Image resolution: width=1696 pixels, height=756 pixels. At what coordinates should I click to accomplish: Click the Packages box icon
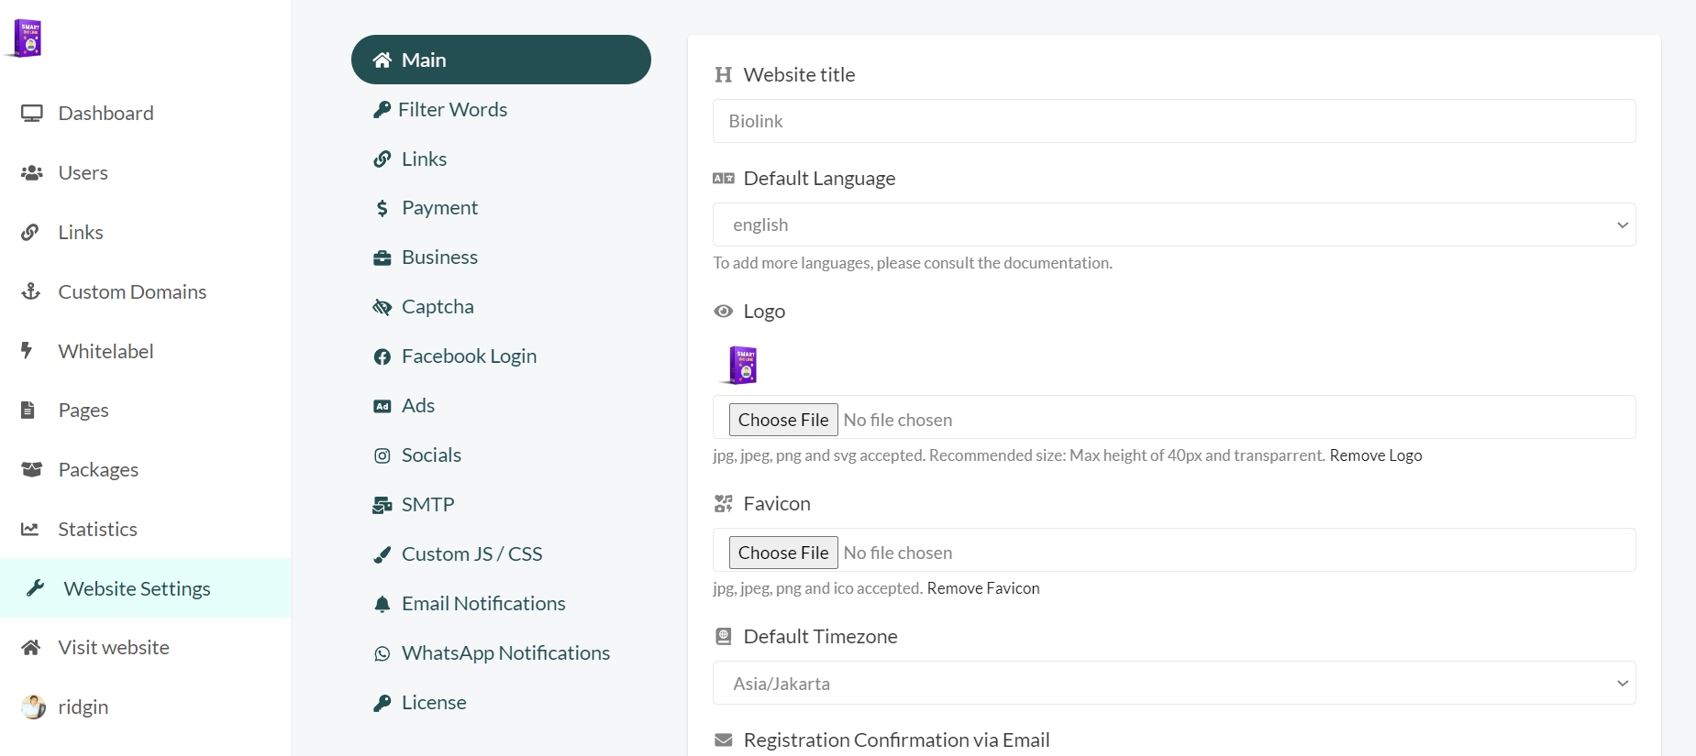(32, 469)
